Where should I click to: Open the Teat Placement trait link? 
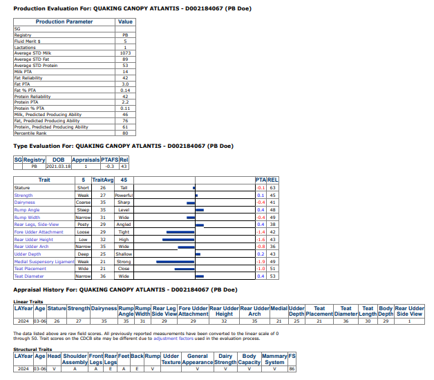[30, 269]
